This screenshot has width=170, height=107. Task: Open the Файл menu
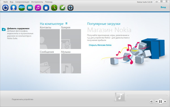click(x=6, y=2)
